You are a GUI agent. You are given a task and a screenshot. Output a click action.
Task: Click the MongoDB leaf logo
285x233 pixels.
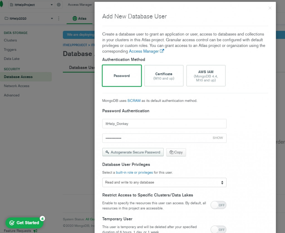coord(1,4)
